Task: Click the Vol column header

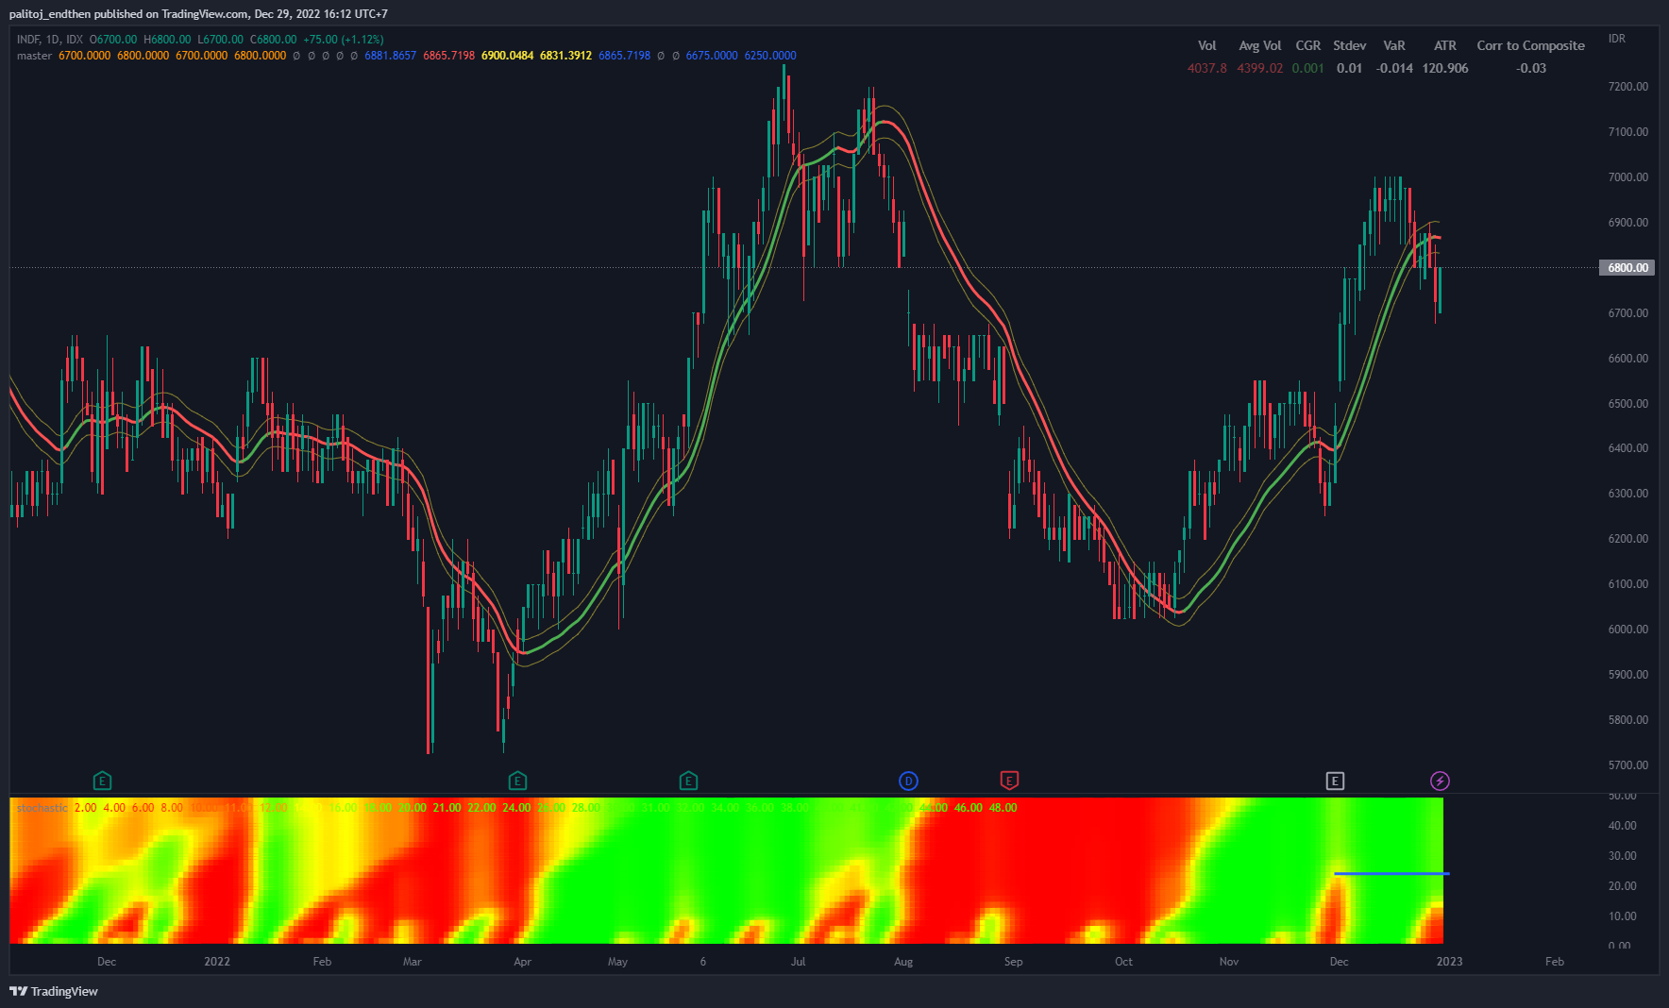Action: [1206, 45]
